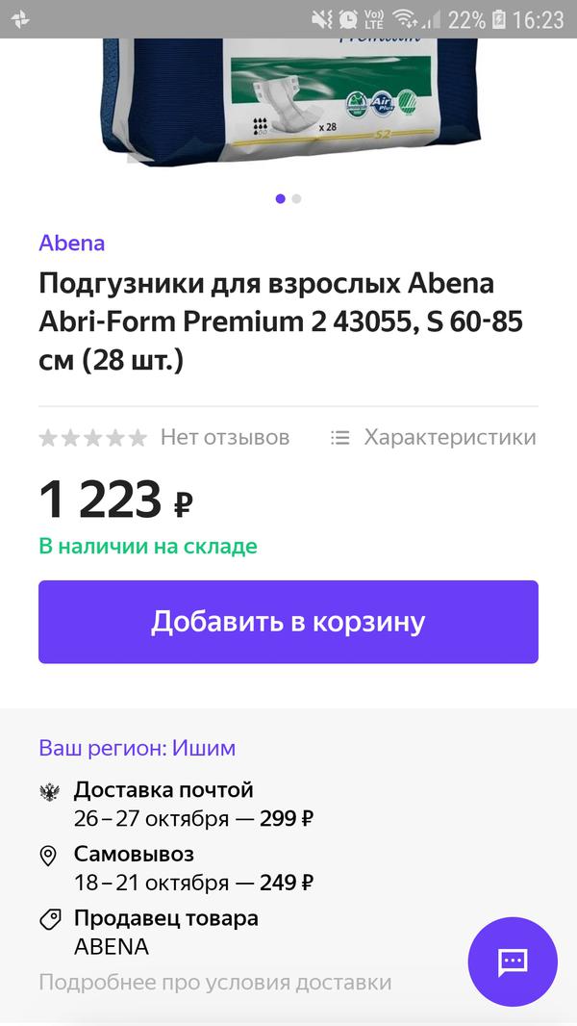577x1026 pixels.
Task: Tap the muted sound status icon
Action: (x=321, y=19)
